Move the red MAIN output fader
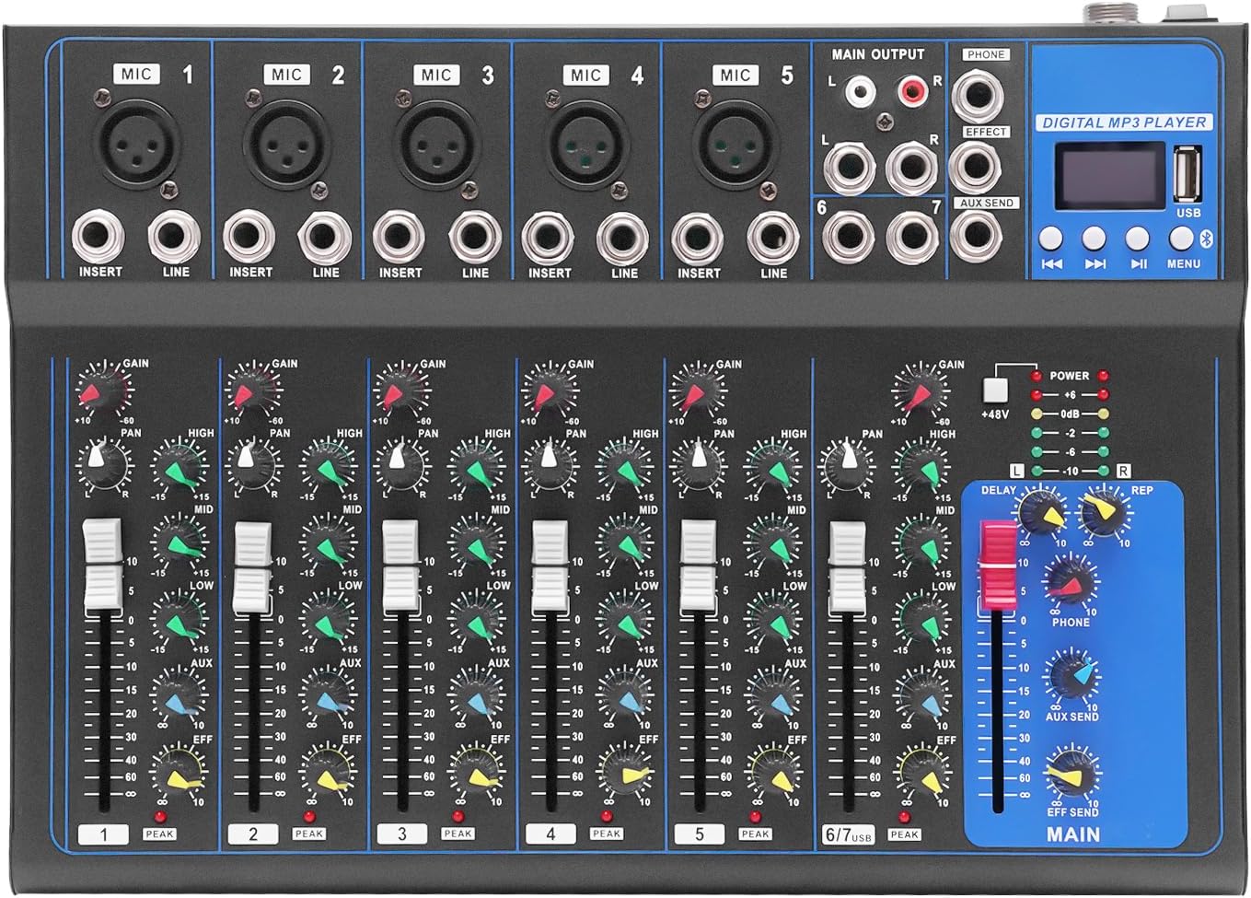 998,562
